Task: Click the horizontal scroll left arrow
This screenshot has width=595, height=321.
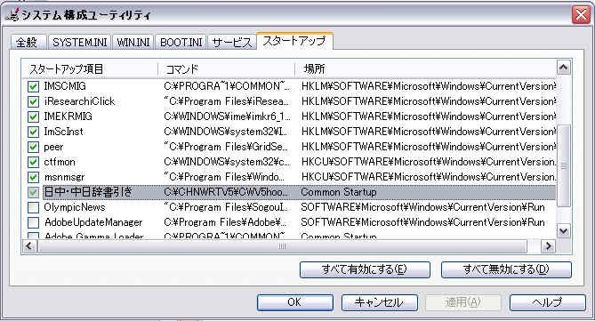Action: click(x=29, y=246)
